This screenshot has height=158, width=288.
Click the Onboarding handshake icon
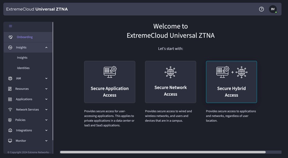[11, 37]
